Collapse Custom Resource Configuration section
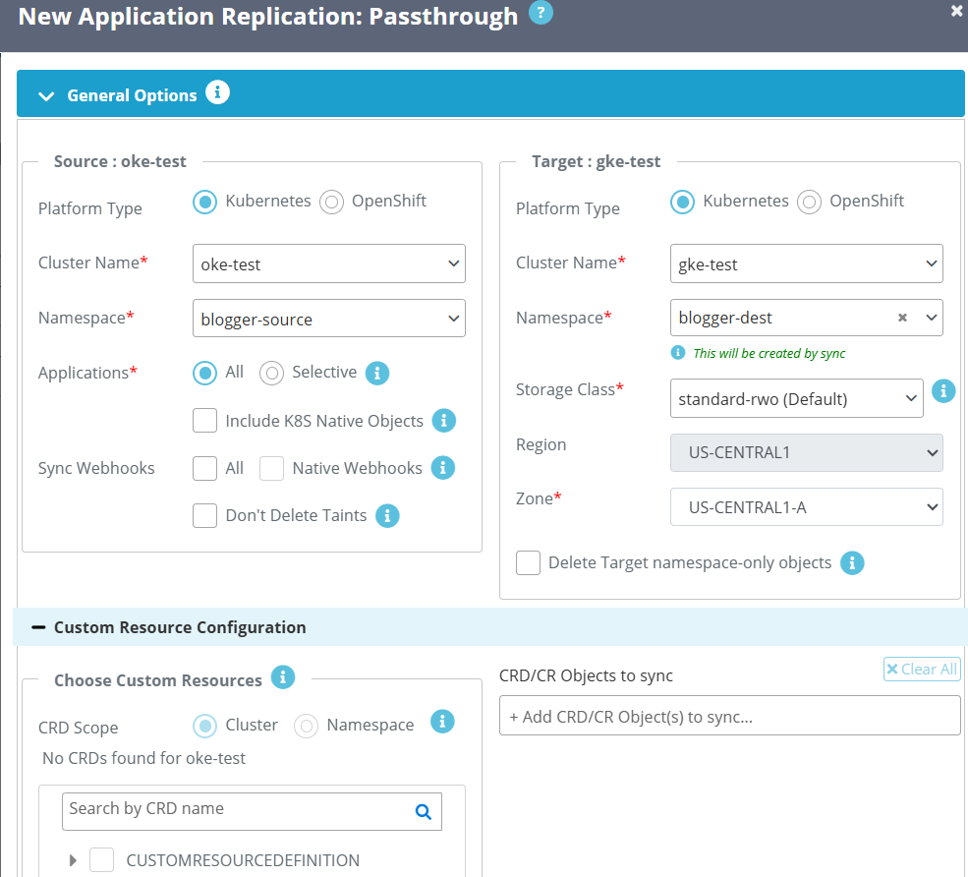Viewport: 968px width, 877px height. (38, 627)
